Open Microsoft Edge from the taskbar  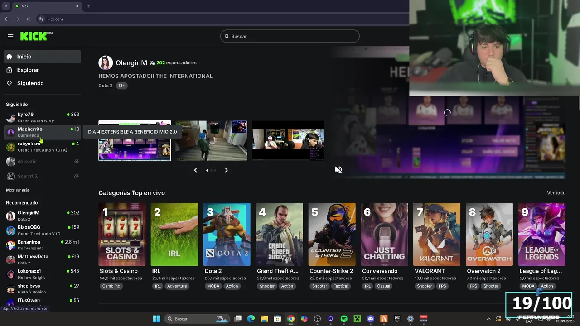251,319
